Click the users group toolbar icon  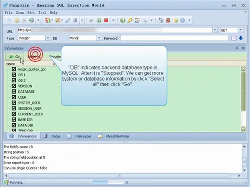click(x=137, y=20)
